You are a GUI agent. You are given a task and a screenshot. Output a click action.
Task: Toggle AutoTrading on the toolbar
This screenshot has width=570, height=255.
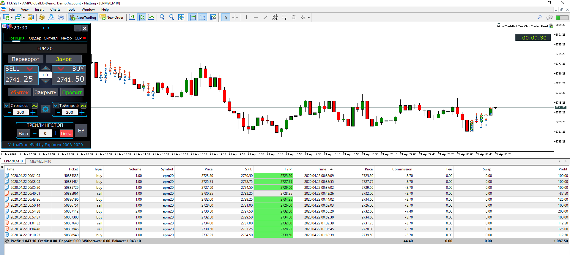click(x=83, y=18)
